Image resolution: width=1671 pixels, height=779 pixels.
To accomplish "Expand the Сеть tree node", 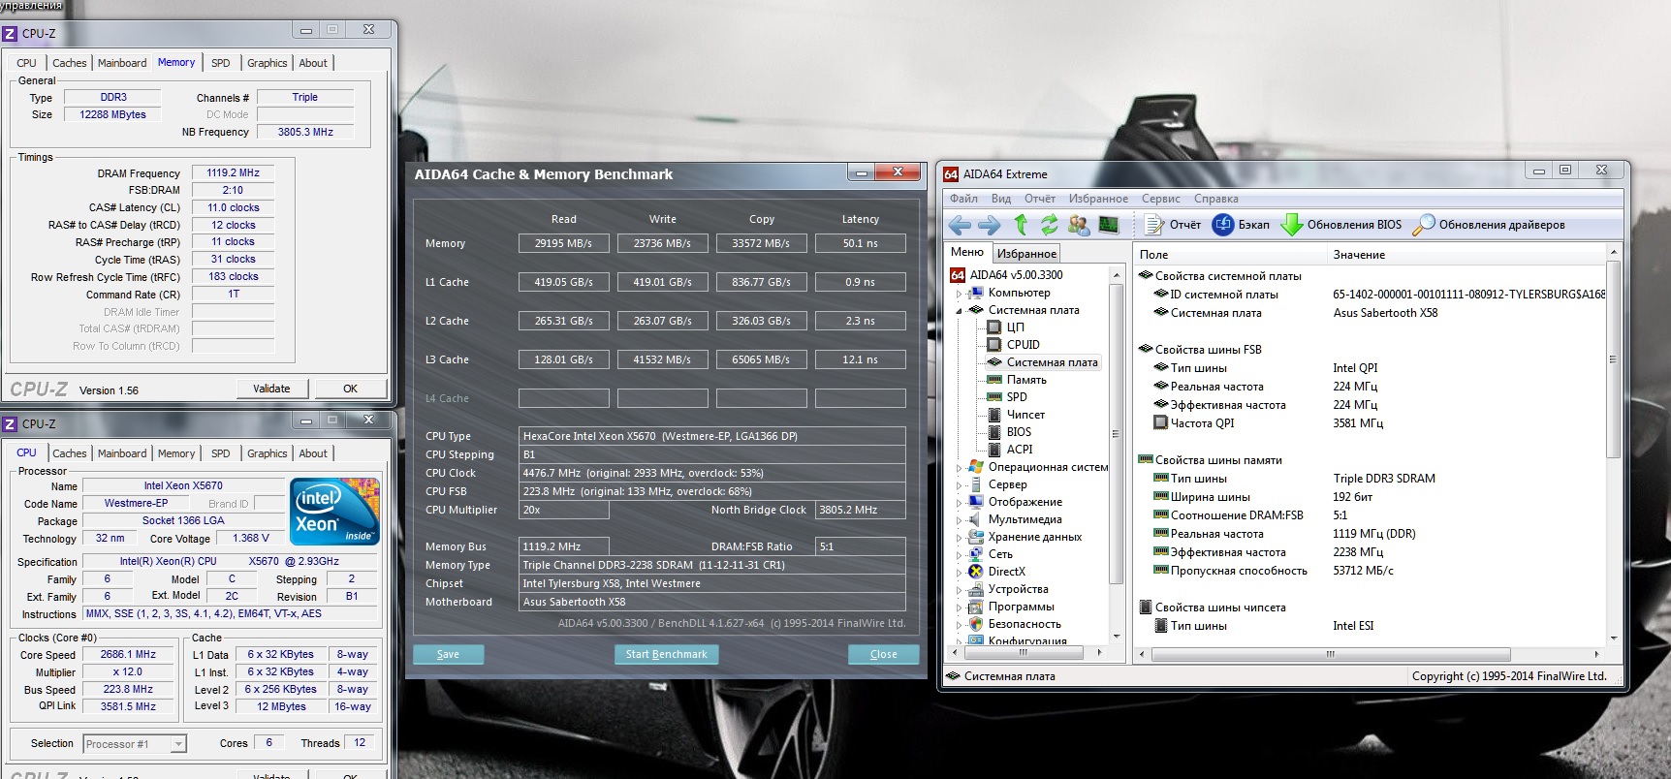I will click(960, 555).
